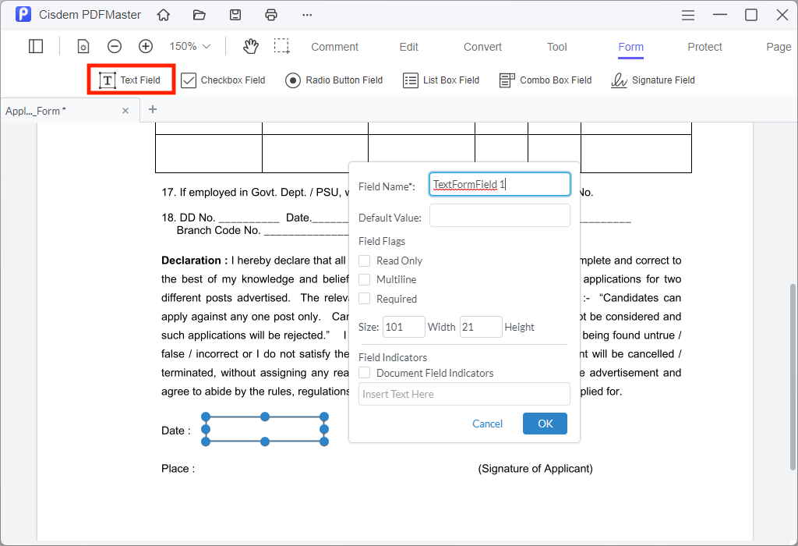Switch to the Protect tab
The image size is (798, 546).
[x=704, y=47]
